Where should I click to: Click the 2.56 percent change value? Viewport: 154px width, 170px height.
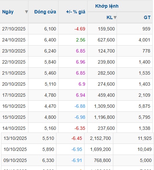(81, 40)
